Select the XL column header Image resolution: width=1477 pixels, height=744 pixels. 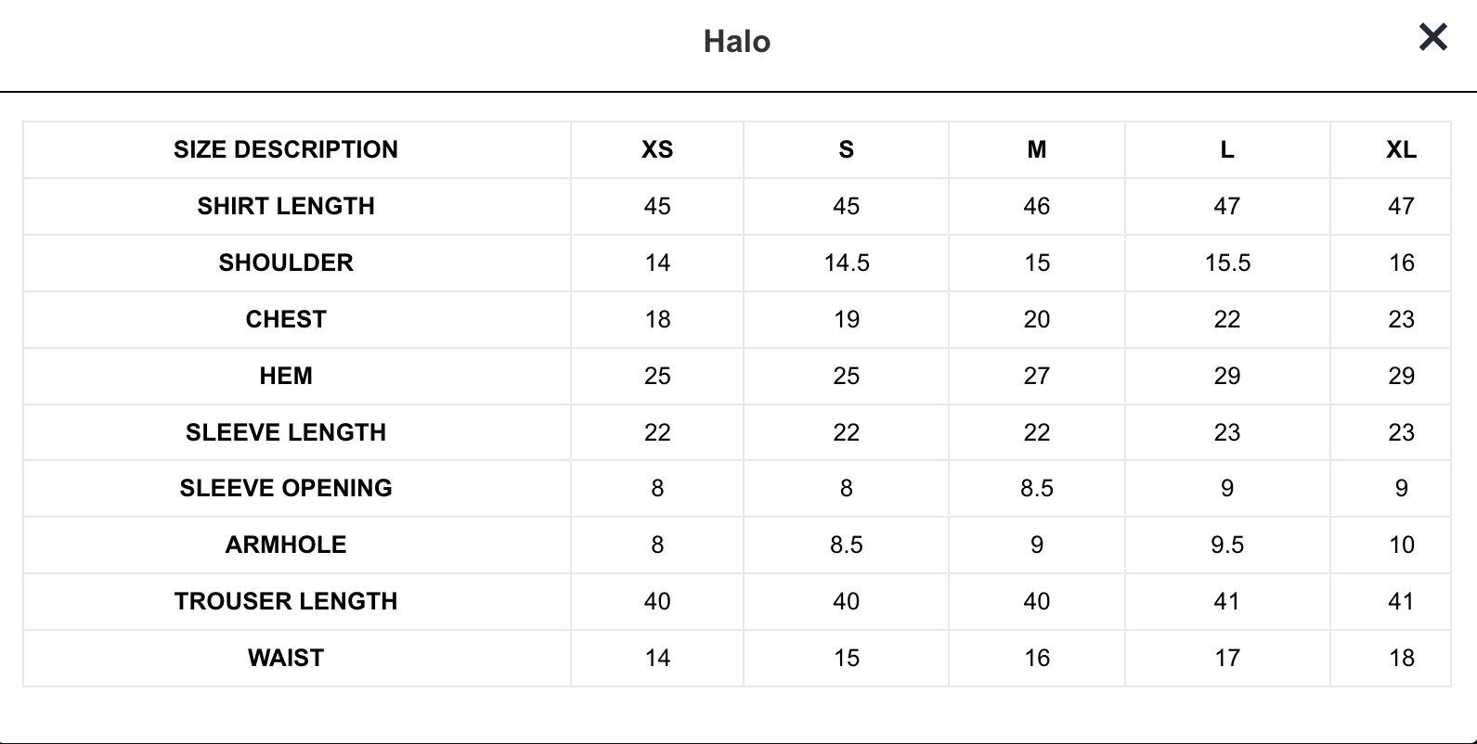pyautogui.click(x=1402, y=149)
